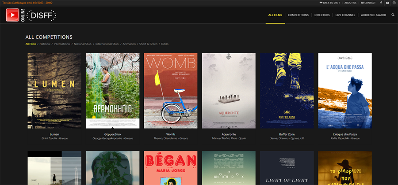
Task: Open the Buffer Zone poster
Action: (x=287, y=90)
